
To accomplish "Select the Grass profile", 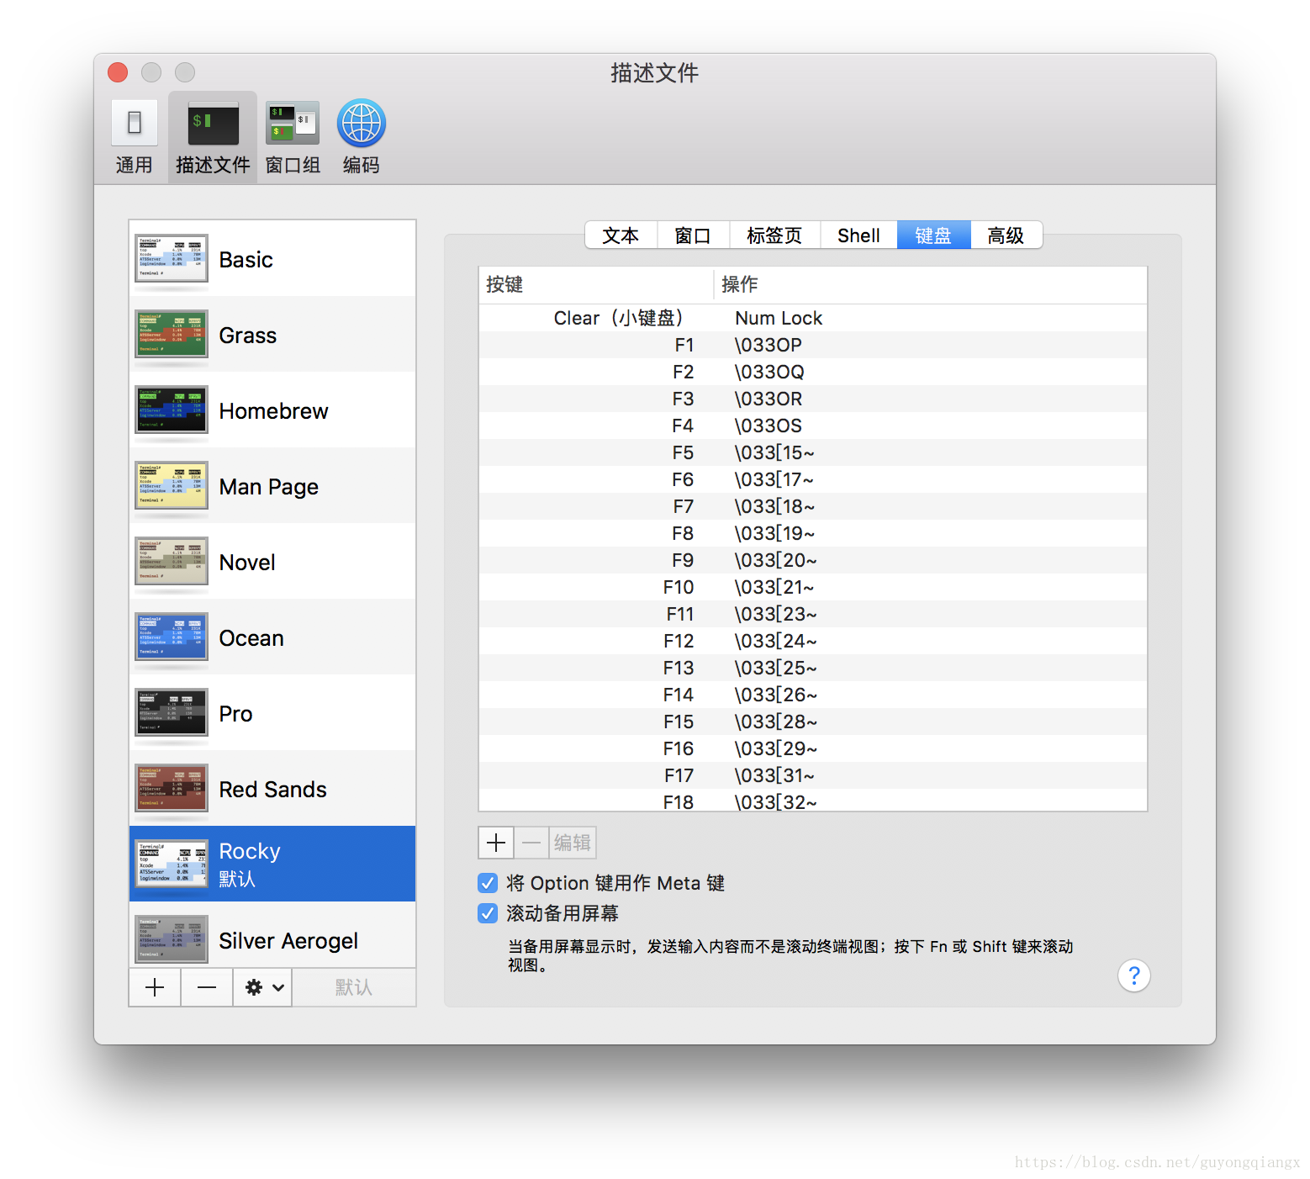I will pyautogui.click(x=272, y=335).
